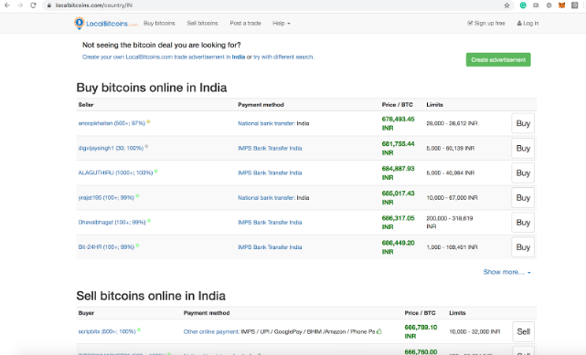
Task: Click National bank transfer in yrajat195 row
Action: point(266,198)
